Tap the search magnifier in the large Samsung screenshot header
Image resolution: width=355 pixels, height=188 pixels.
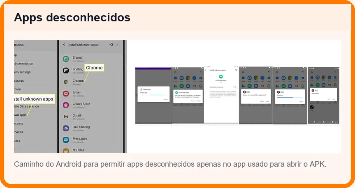click(x=111, y=45)
